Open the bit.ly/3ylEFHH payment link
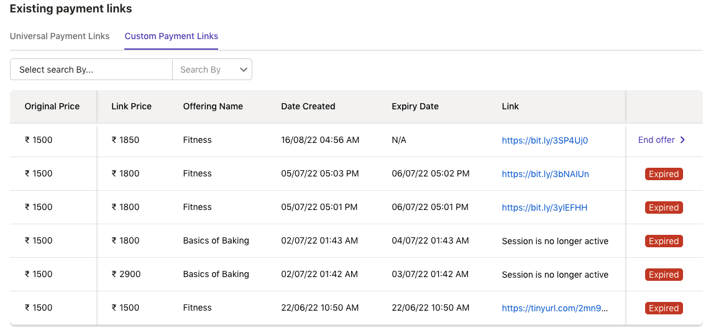 pos(544,208)
